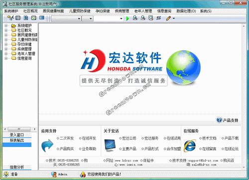Open the dropdown arrow beside pencil icon
The width and height of the screenshot is (249, 180).
click(174, 18)
